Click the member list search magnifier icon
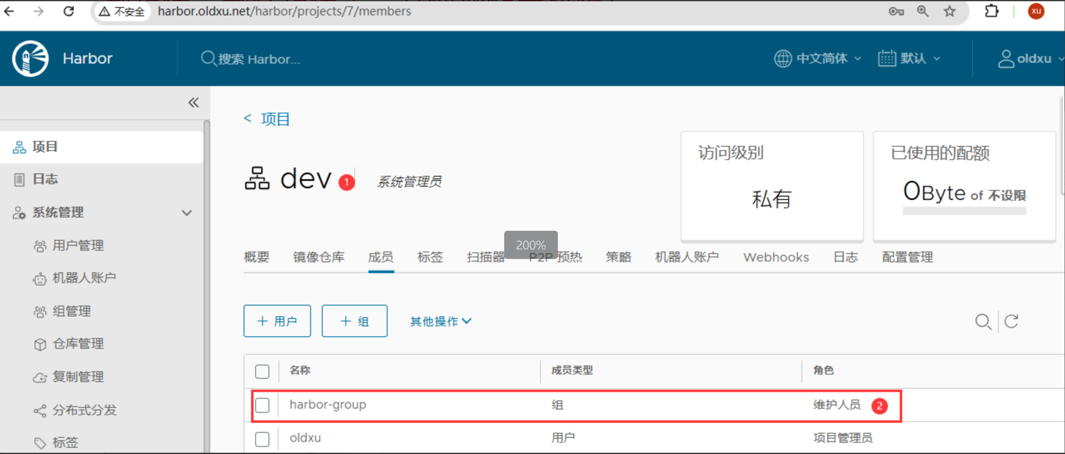 click(x=983, y=321)
